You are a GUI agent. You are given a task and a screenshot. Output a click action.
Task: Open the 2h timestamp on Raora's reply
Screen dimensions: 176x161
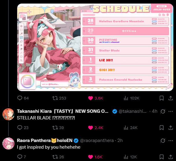coord(120,140)
